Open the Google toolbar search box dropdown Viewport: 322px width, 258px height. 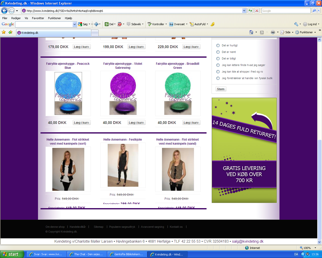point(74,24)
